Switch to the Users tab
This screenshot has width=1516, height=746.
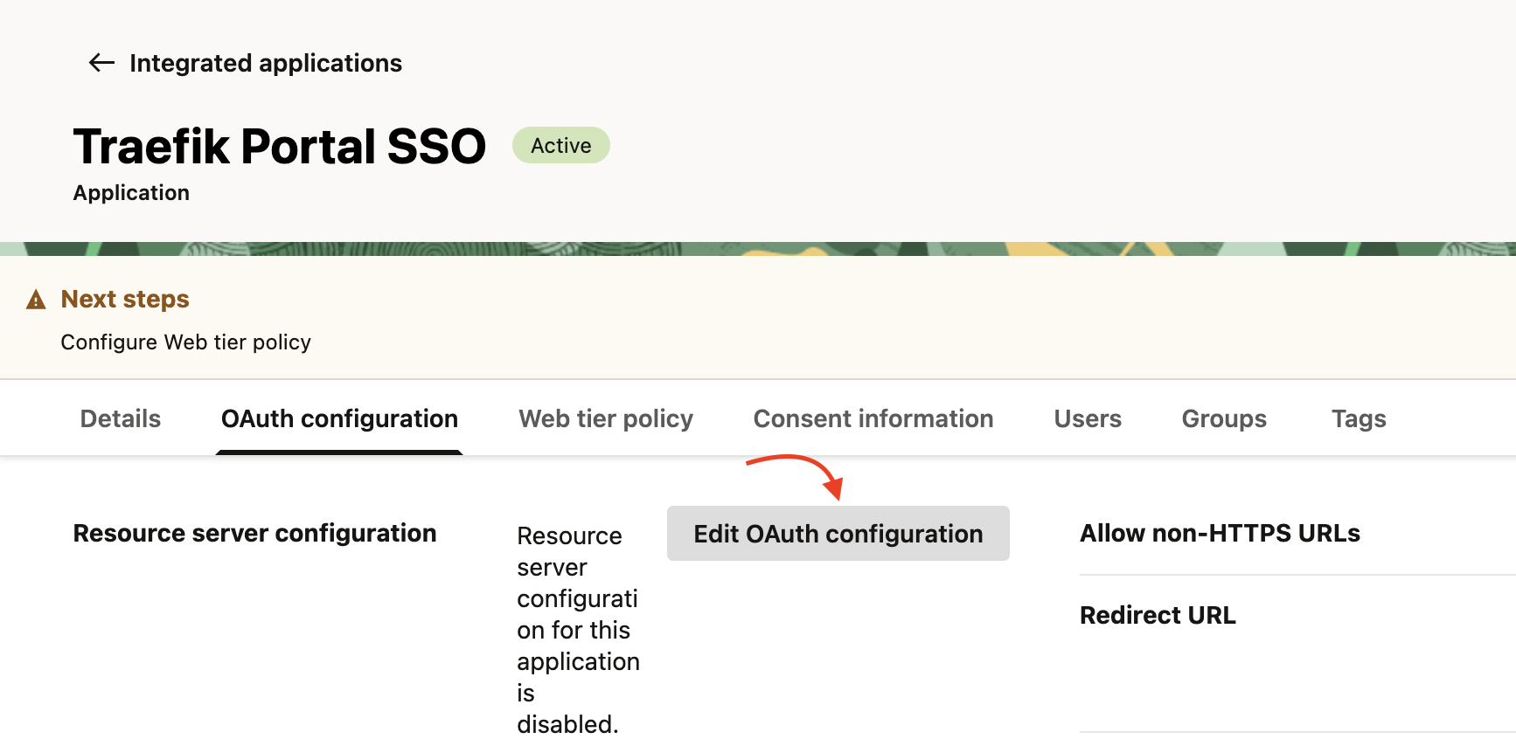click(1088, 418)
